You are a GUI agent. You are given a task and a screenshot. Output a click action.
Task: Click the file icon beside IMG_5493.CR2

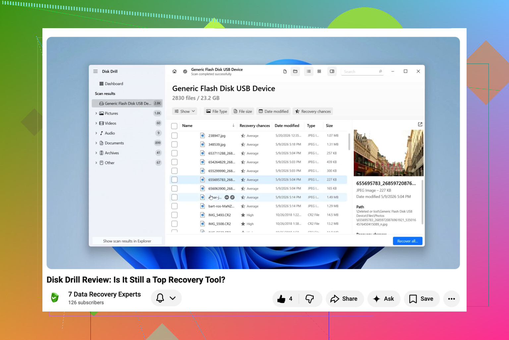coord(202,215)
